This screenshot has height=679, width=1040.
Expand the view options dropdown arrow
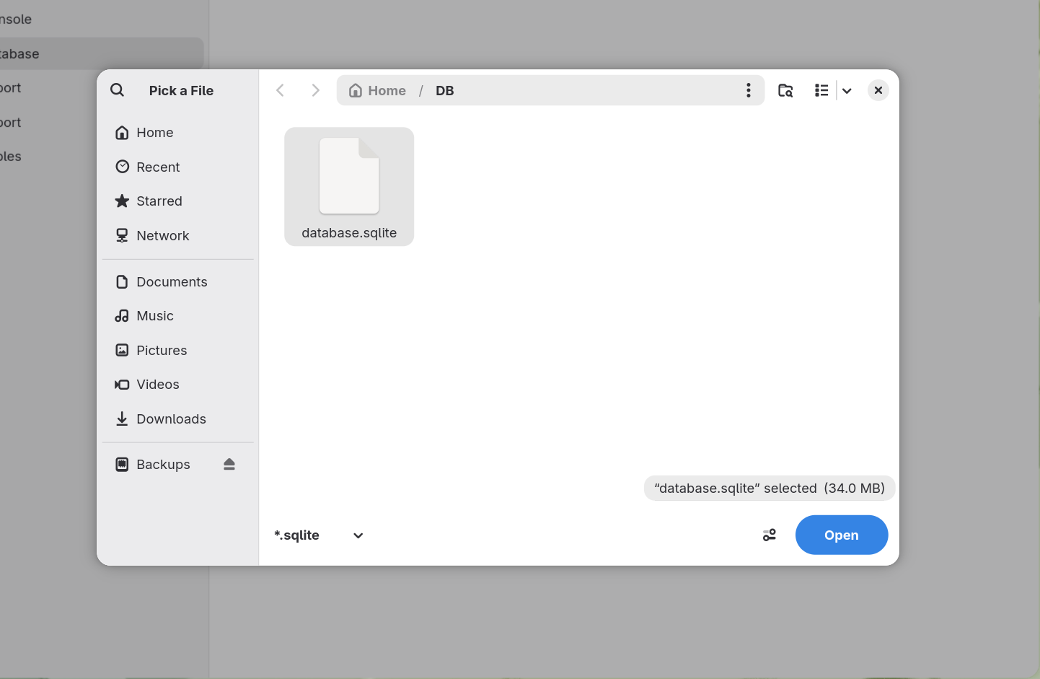click(x=847, y=90)
